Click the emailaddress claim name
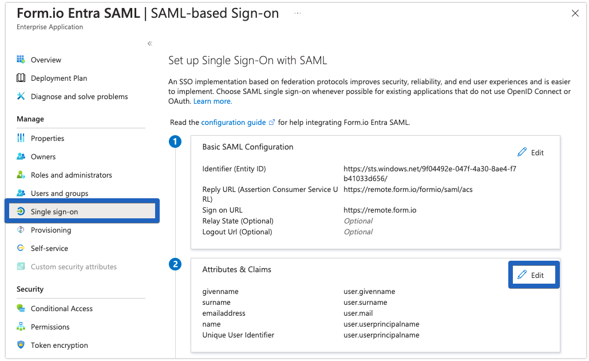The height and width of the screenshot is (361, 589). (224, 313)
